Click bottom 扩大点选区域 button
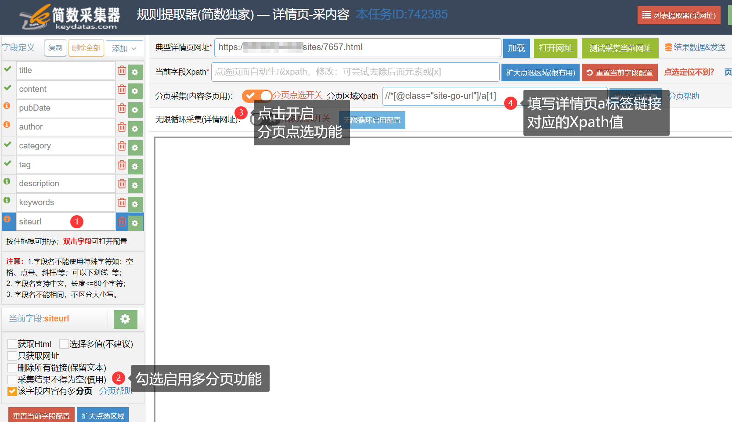732x422 pixels. click(x=103, y=415)
